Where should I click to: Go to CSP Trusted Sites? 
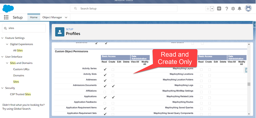[20, 94]
